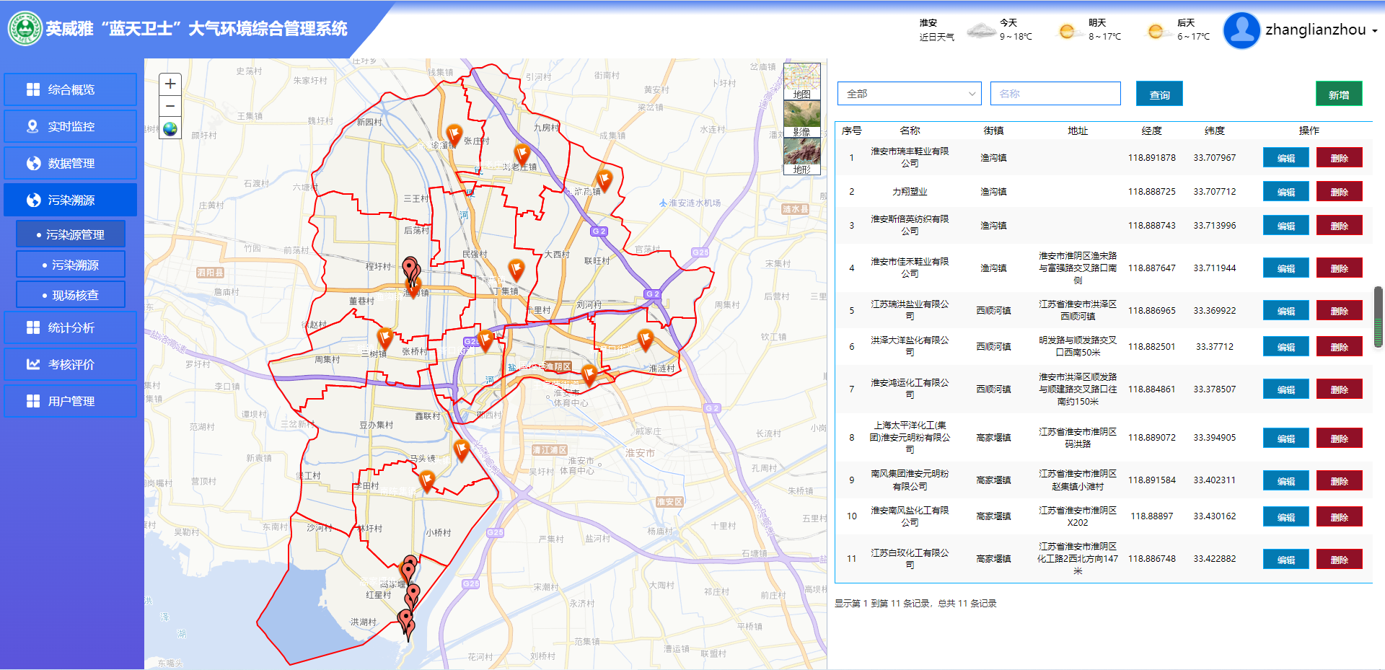Switch map to 地图 standard layer
This screenshot has width=1385, height=670.
(801, 81)
